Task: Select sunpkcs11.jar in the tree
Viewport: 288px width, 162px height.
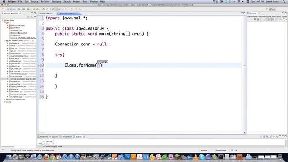Action: click(17, 97)
